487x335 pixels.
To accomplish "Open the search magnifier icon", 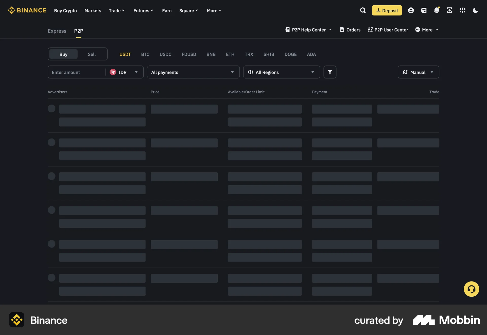I will point(363,10).
